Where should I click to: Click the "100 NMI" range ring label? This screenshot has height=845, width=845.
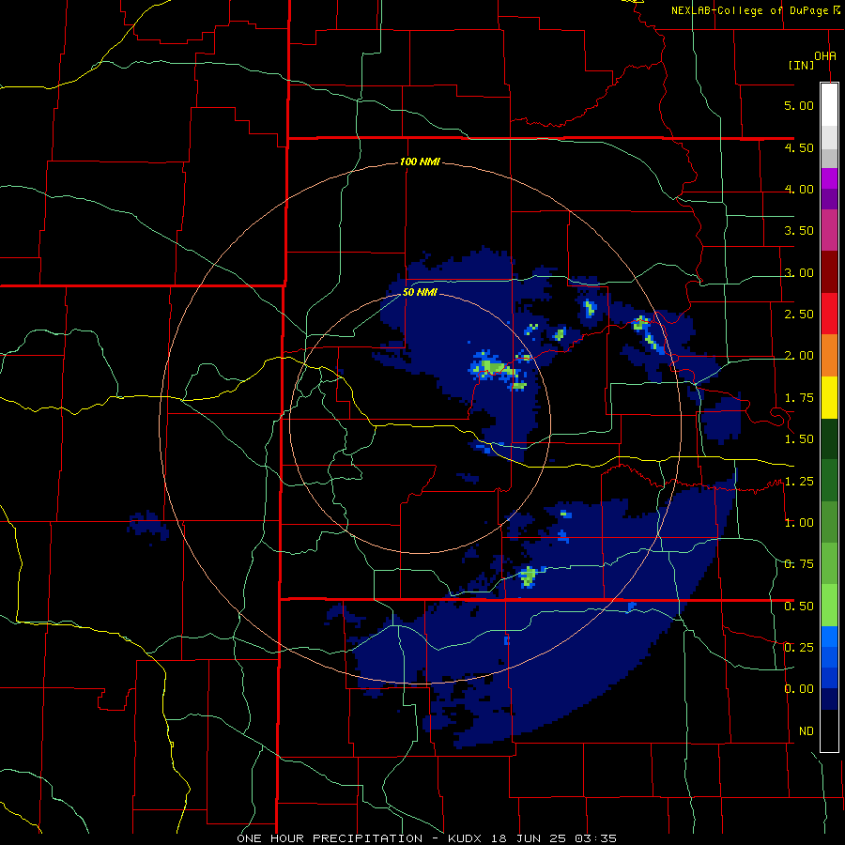(x=420, y=161)
